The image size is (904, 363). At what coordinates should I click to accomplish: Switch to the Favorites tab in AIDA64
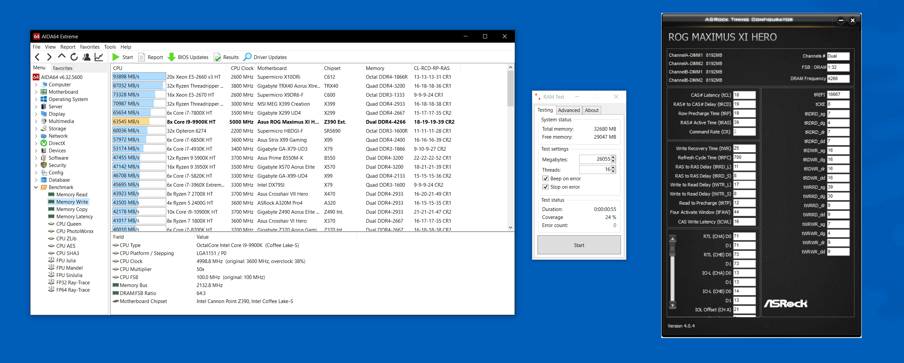point(62,68)
